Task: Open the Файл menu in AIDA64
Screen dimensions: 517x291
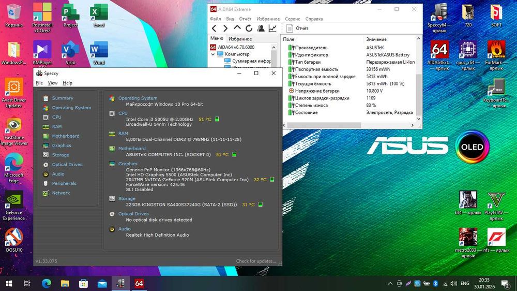Action: tap(216, 19)
